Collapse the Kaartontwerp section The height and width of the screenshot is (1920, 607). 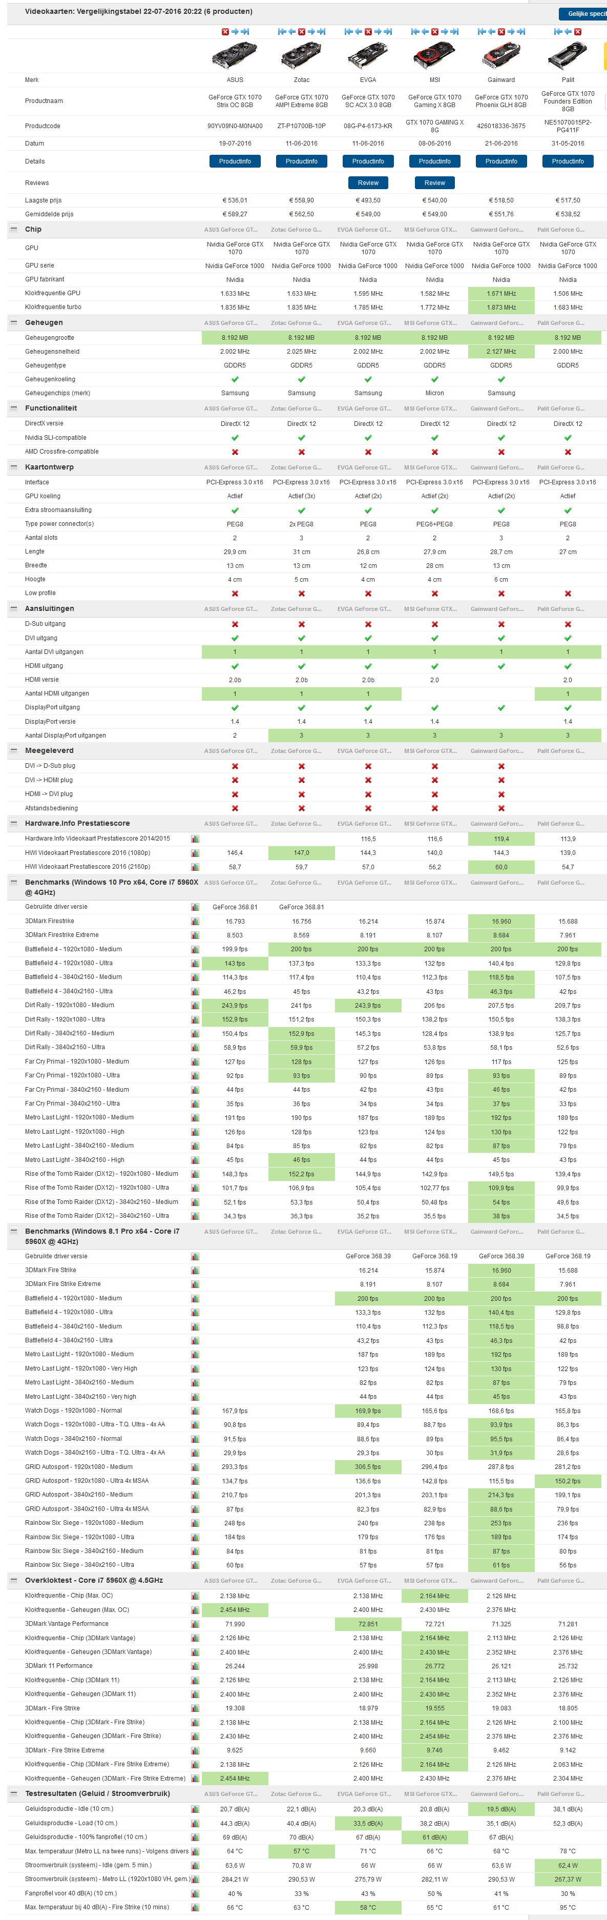click(13, 466)
